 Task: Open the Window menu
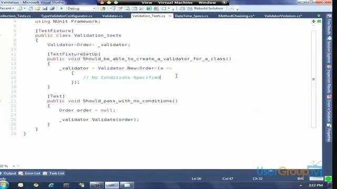(207, 3)
